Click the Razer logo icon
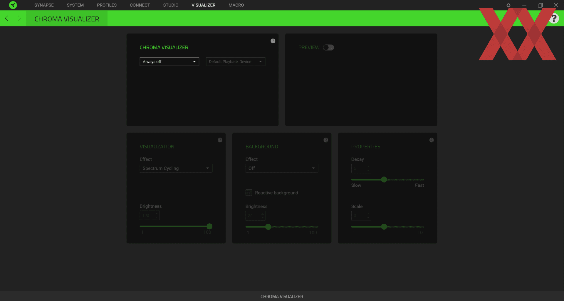 [13, 5]
